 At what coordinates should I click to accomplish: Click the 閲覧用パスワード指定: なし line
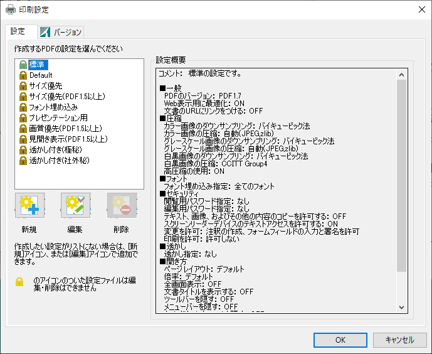tap(206, 201)
